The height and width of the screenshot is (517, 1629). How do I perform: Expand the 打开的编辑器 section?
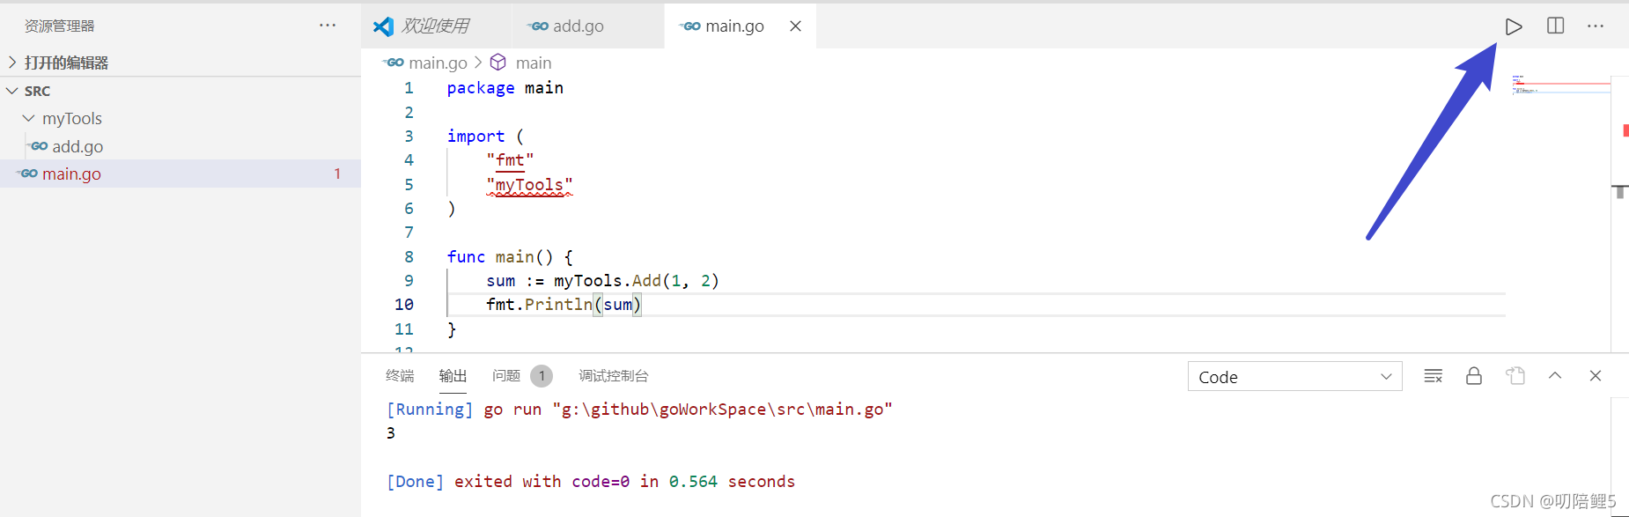pos(66,63)
